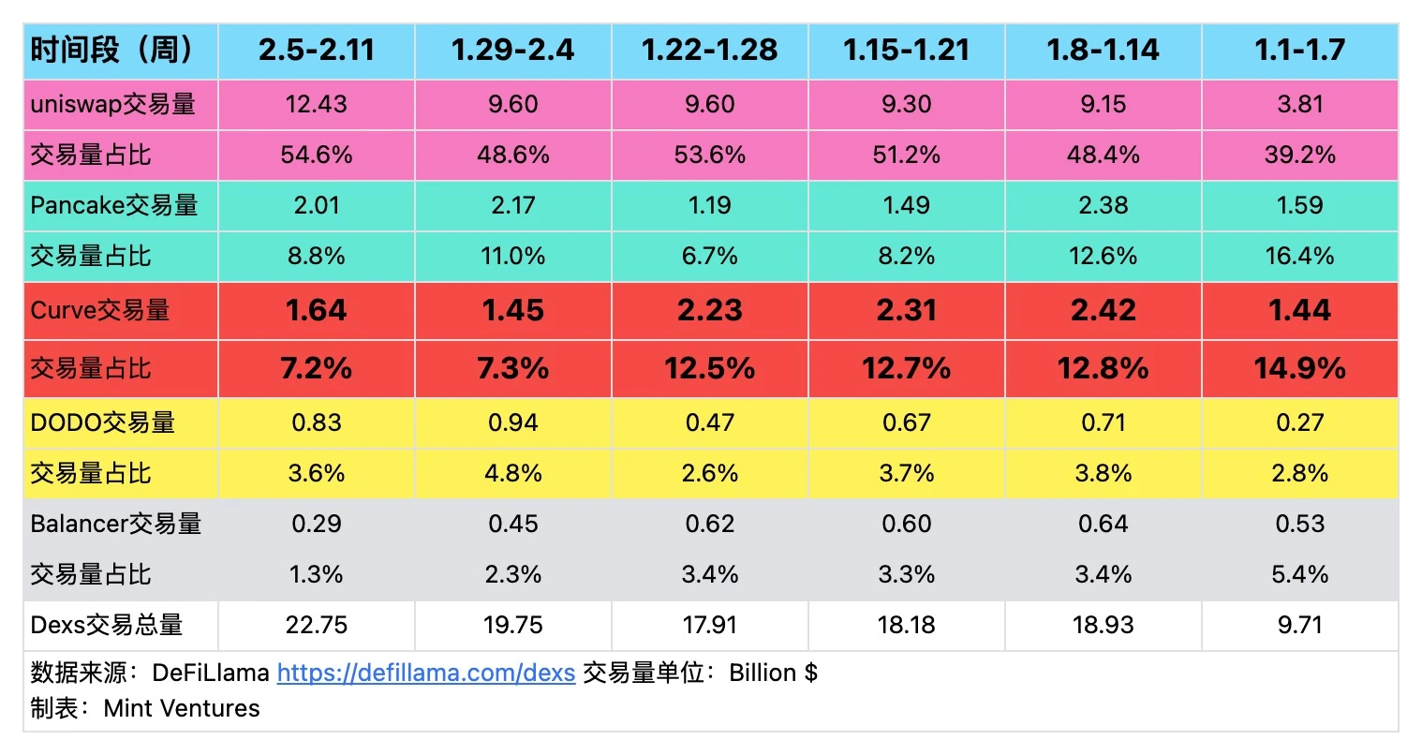Click the bold 14.9% Curve cell

pos(1299,368)
